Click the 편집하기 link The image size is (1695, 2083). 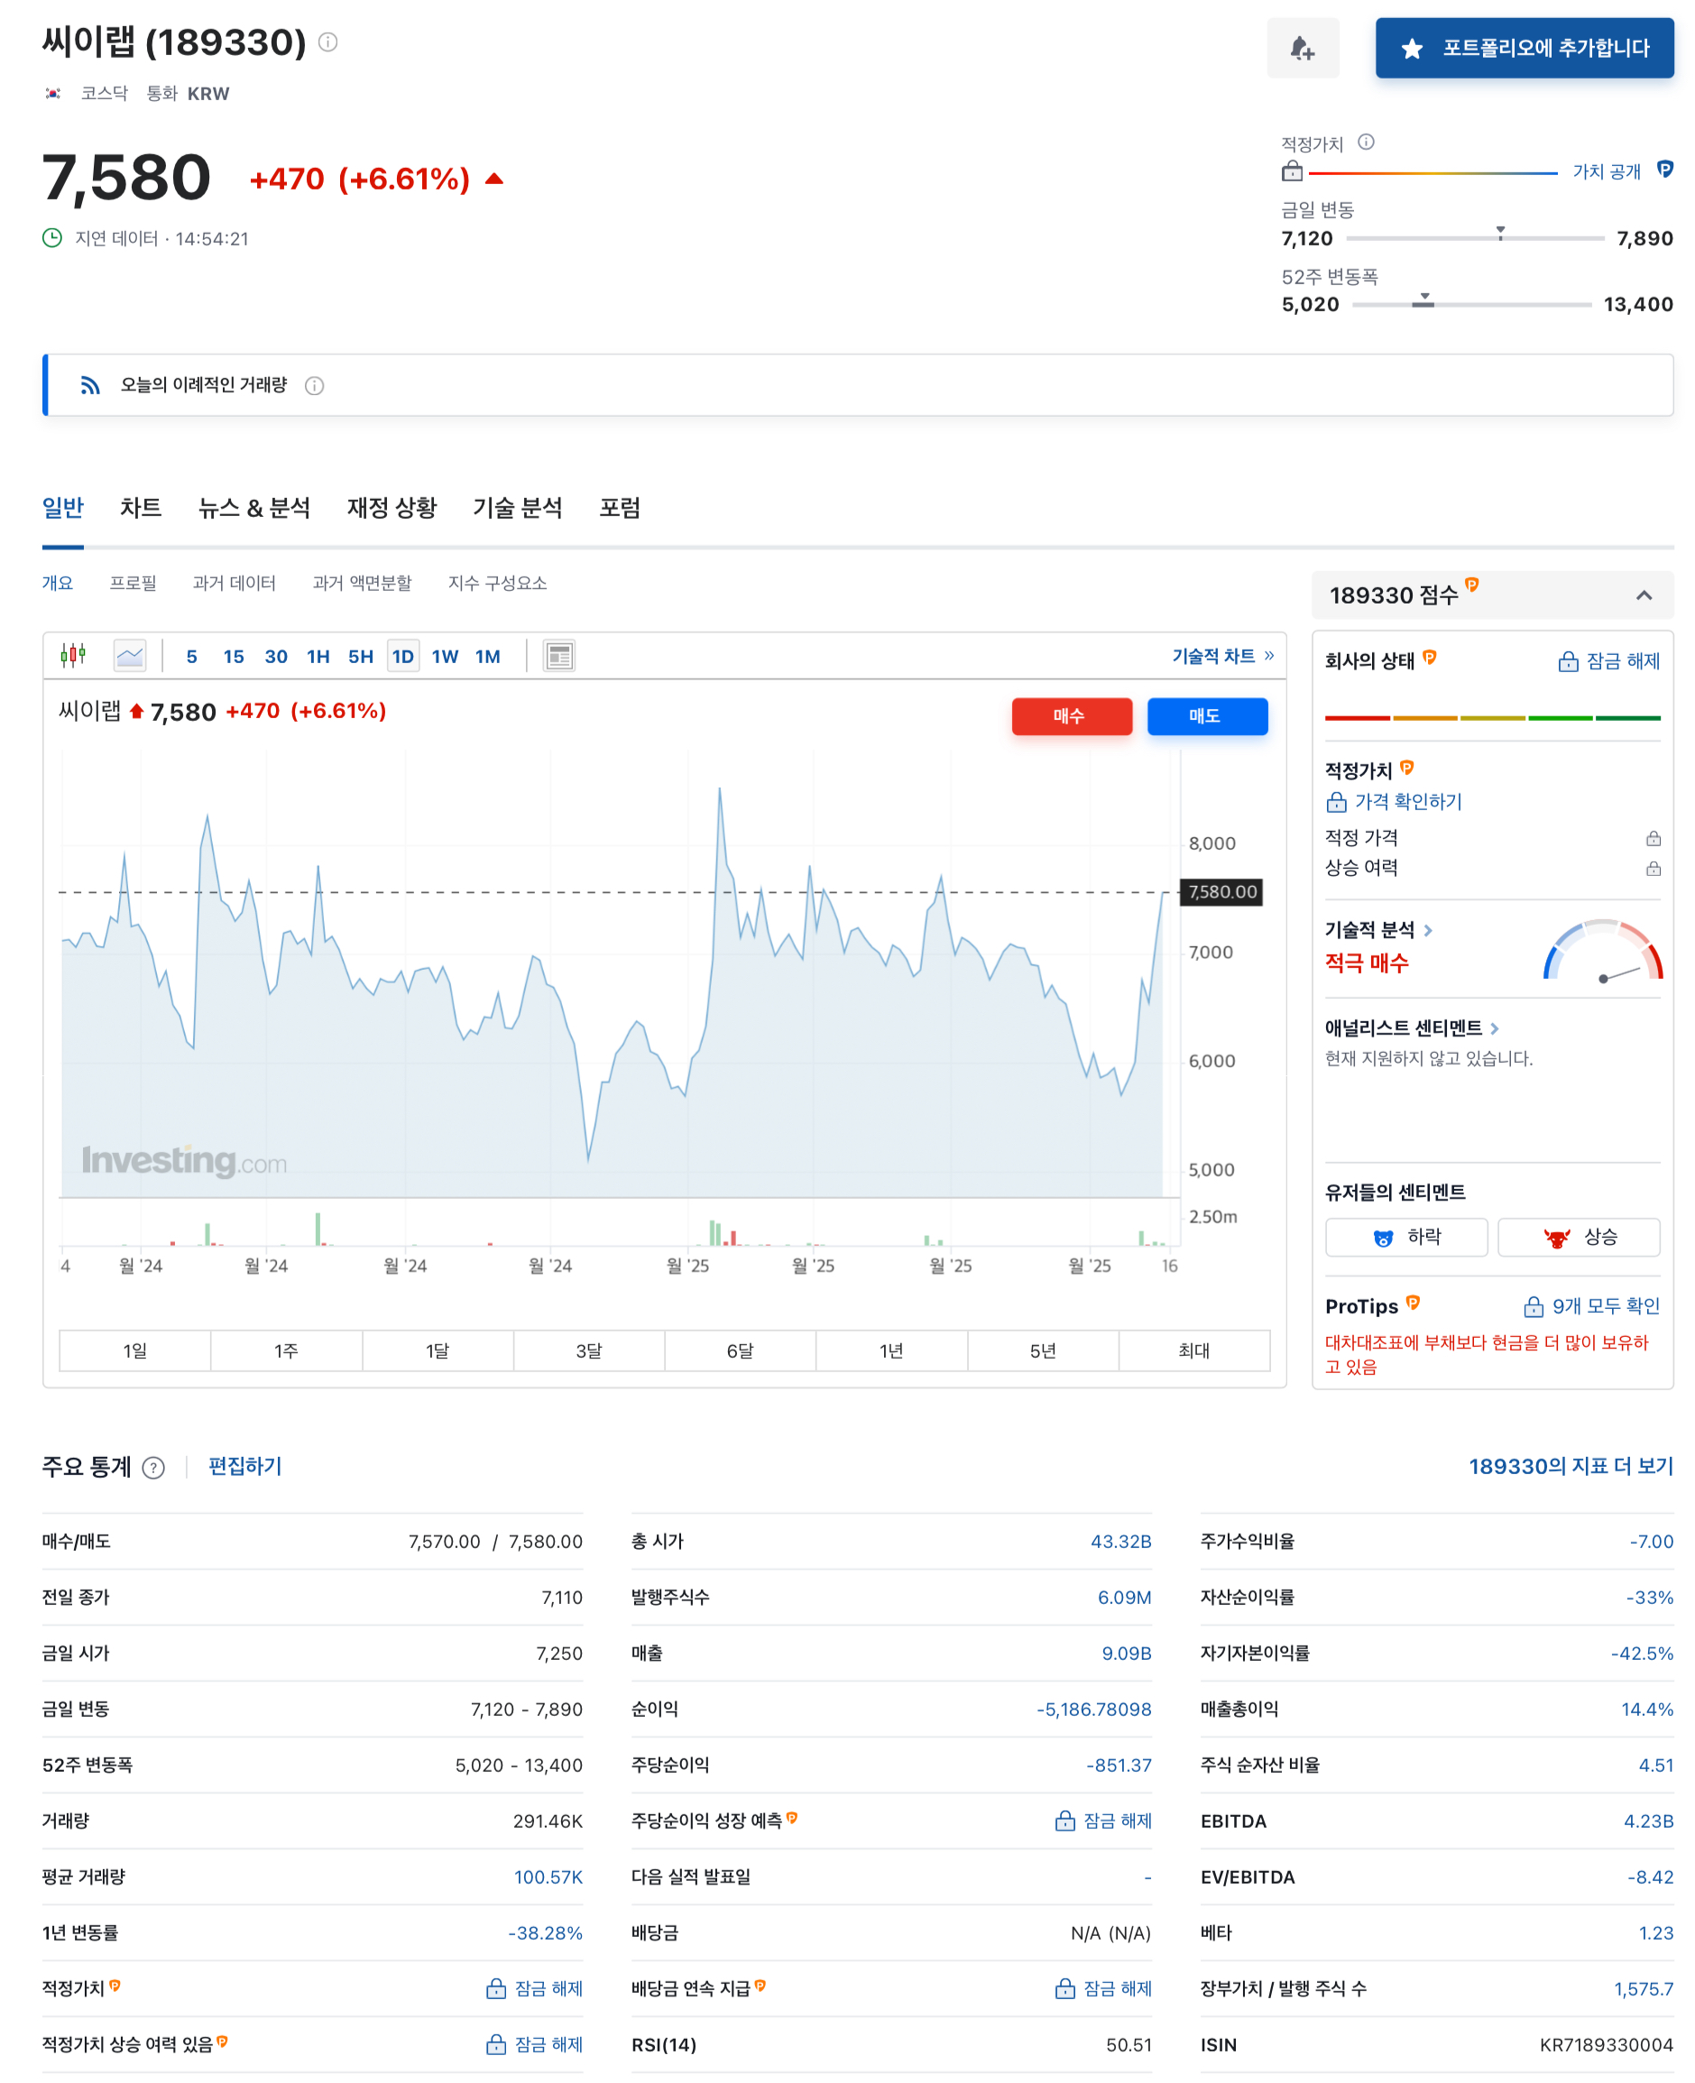point(245,1466)
